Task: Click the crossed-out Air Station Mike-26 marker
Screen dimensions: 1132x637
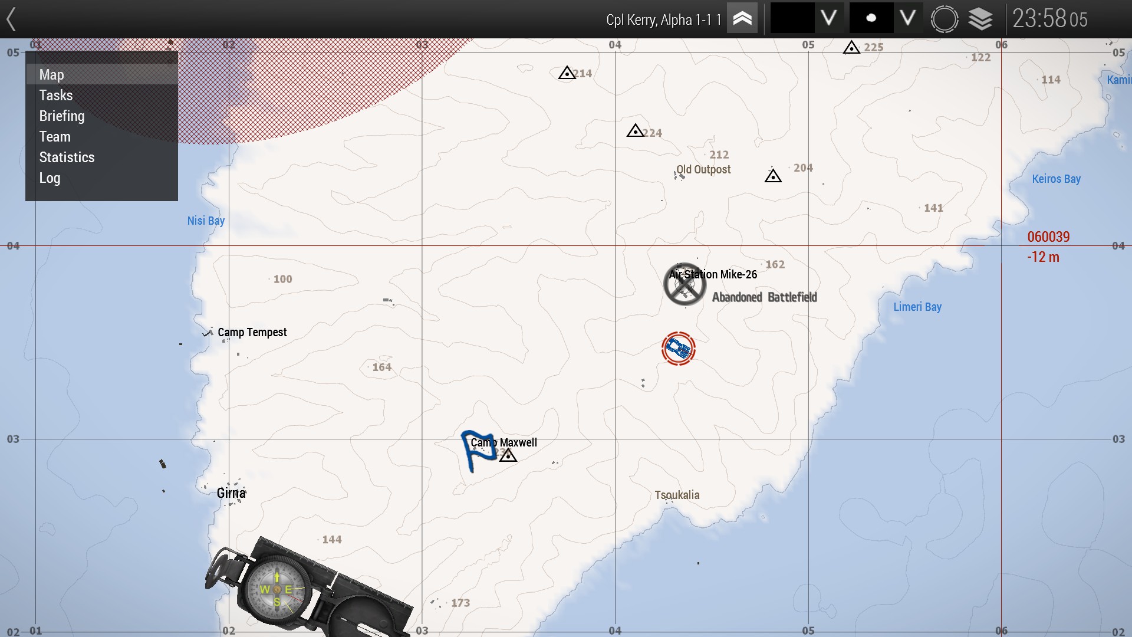Action: click(685, 284)
